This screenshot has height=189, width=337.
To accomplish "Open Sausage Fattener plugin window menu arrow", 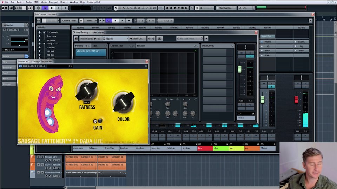I will 146,66.
